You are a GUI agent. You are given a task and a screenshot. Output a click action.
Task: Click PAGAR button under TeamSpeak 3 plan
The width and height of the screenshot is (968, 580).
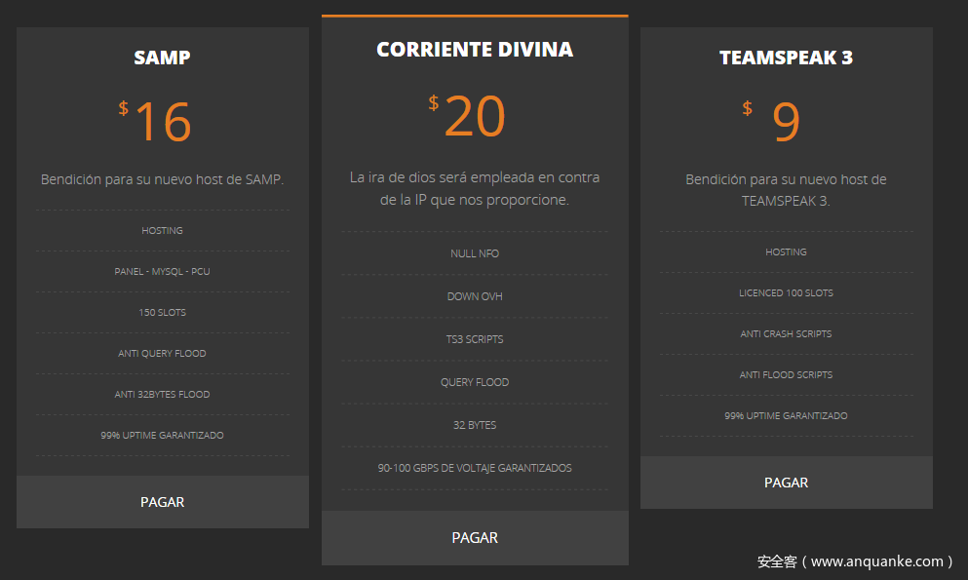point(786,483)
